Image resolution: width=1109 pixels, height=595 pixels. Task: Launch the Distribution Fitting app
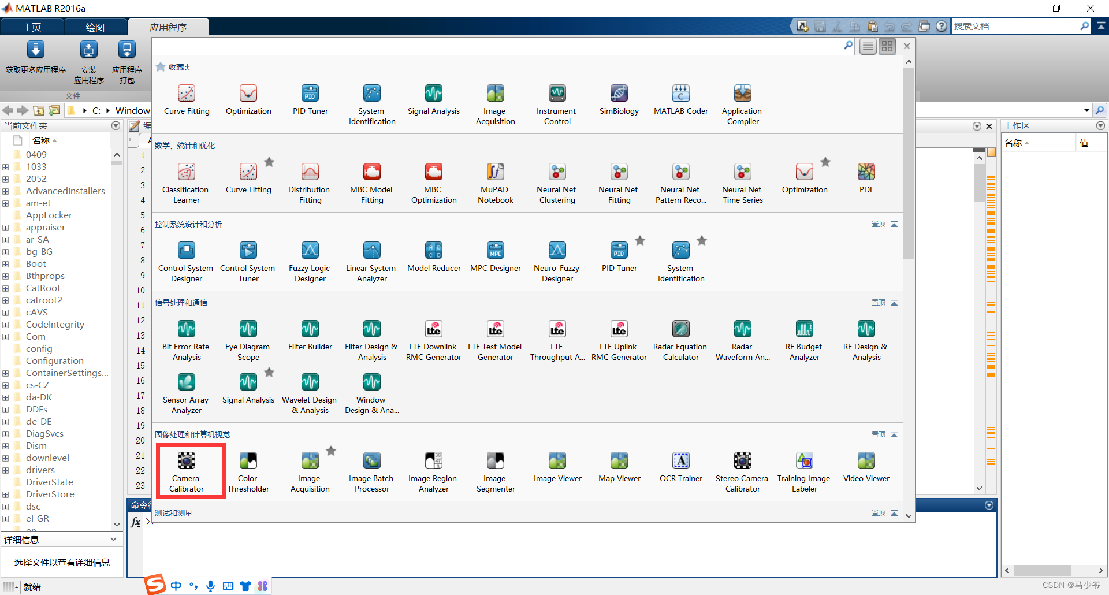click(310, 183)
